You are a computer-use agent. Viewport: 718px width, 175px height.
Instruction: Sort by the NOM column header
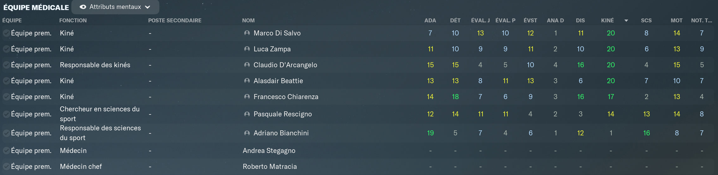pyautogui.click(x=248, y=20)
